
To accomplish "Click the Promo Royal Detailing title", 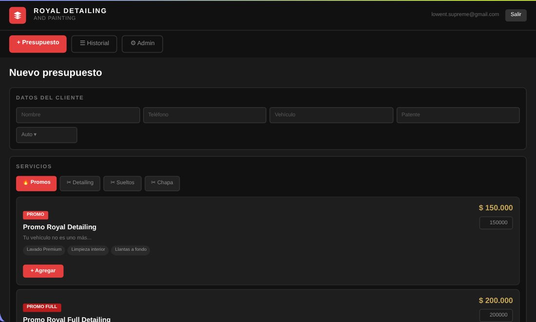I will 59,227.
